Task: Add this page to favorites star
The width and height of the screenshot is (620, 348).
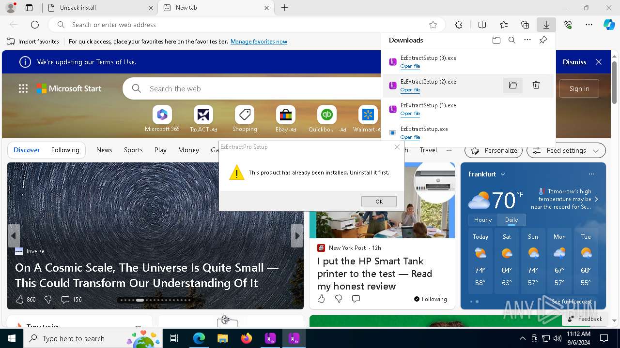Action: (433, 25)
